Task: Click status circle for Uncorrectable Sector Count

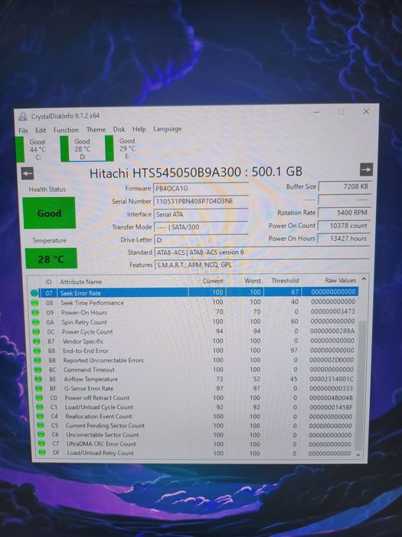Action: tap(41, 435)
